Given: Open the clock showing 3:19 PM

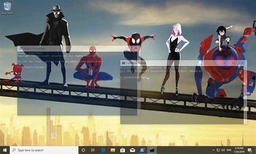Looking at the screenshot, I should (x=239, y=150).
